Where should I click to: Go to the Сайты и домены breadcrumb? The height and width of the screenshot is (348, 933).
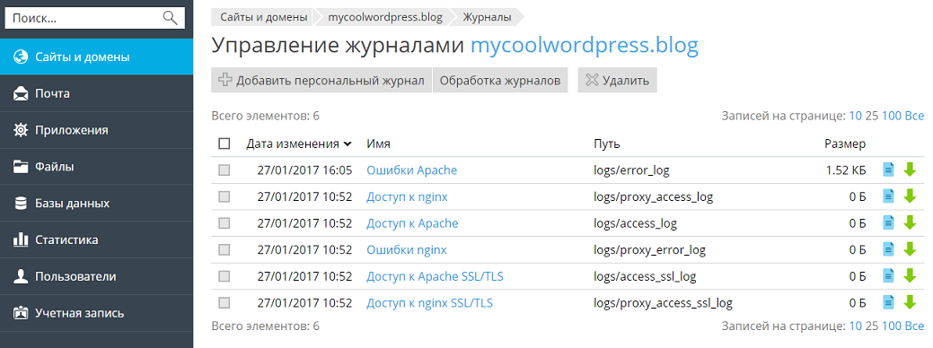(264, 17)
